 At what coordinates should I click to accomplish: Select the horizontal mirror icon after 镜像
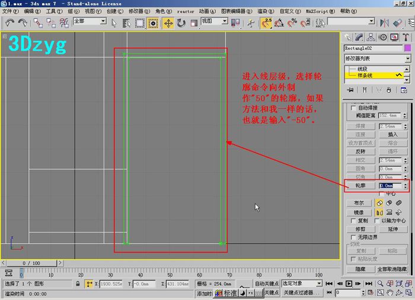(x=379, y=212)
